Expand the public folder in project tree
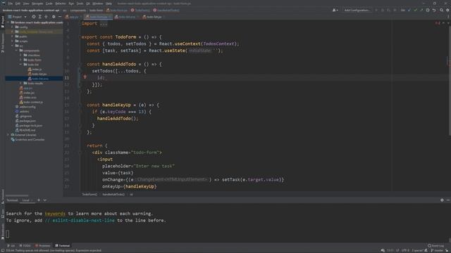451x253 pixels. click(x=13, y=37)
